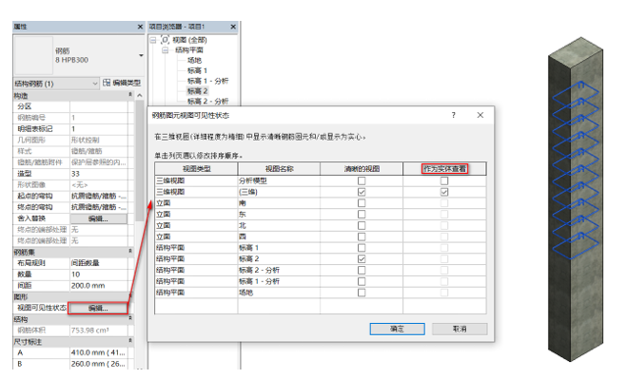This screenshot has height=379, width=627.
Task: Sort by 清晰的视图 column header
Action: pyautogui.click(x=362, y=168)
